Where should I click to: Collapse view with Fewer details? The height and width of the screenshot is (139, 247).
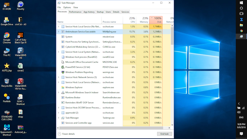click(66, 134)
